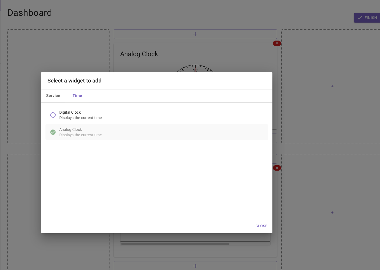Add the Digital Clock widget via its plus icon
380x270 pixels.
[x=53, y=115]
